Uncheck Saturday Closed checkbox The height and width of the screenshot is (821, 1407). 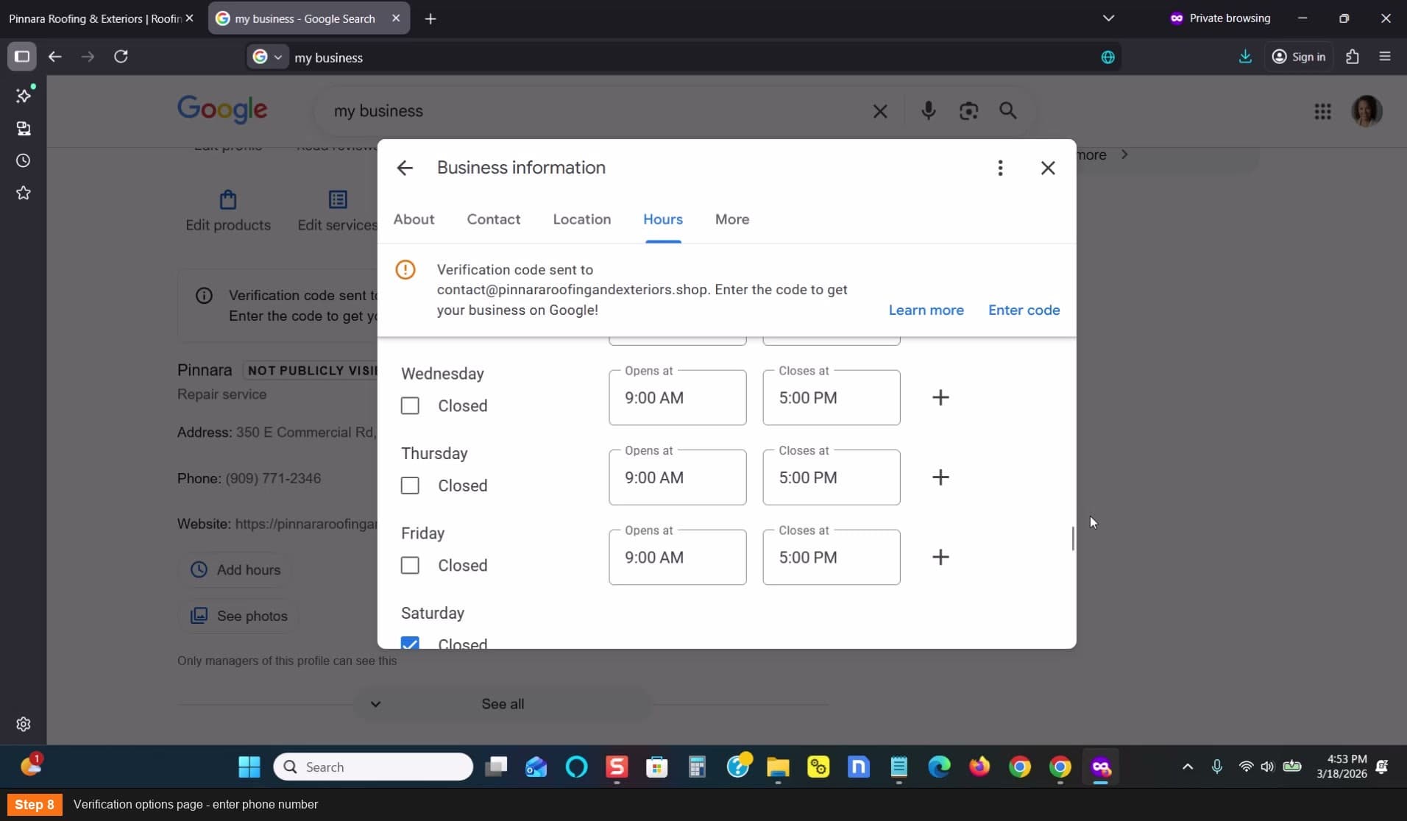coord(410,642)
